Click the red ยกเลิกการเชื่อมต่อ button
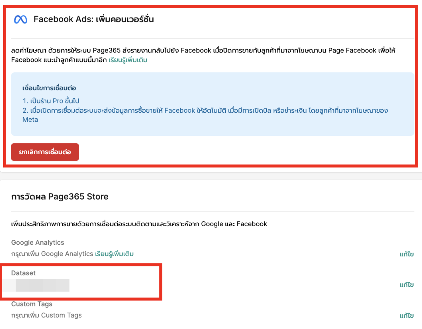 pyautogui.click(x=45, y=152)
